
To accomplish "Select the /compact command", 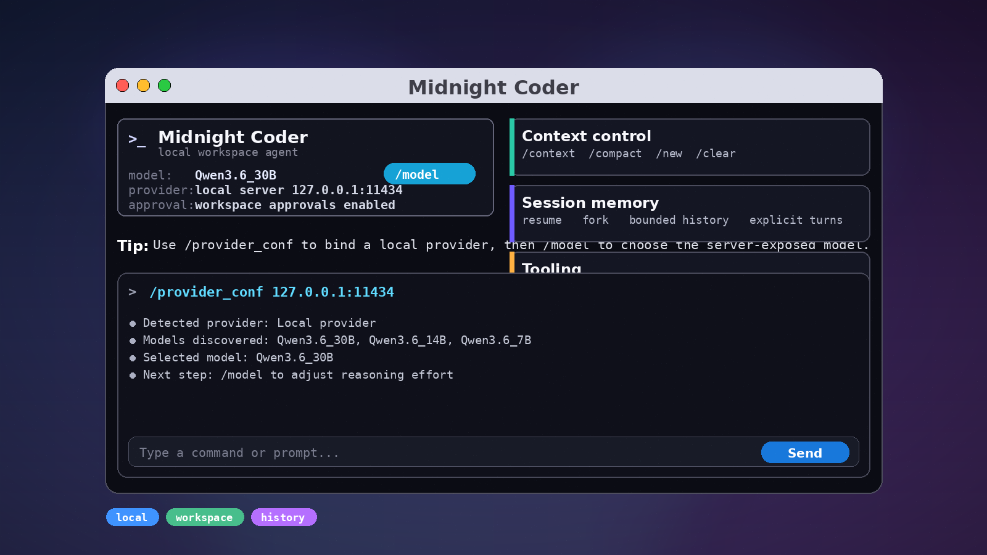I will pos(615,154).
